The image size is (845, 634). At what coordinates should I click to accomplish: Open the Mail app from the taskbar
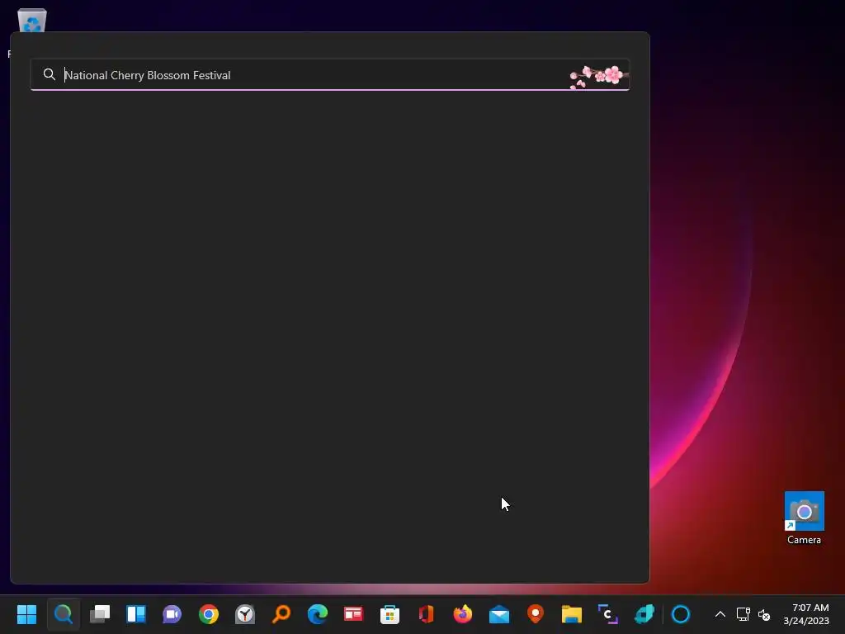pyautogui.click(x=499, y=614)
